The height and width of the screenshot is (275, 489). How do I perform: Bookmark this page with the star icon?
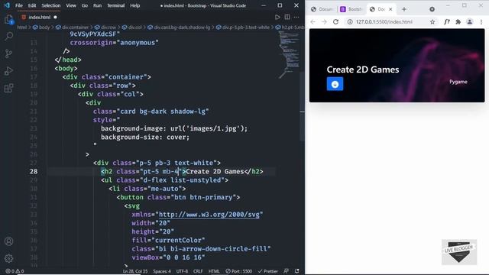click(432, 22)
